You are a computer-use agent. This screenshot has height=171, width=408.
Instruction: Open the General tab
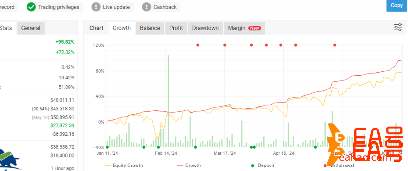pos(31,28)
